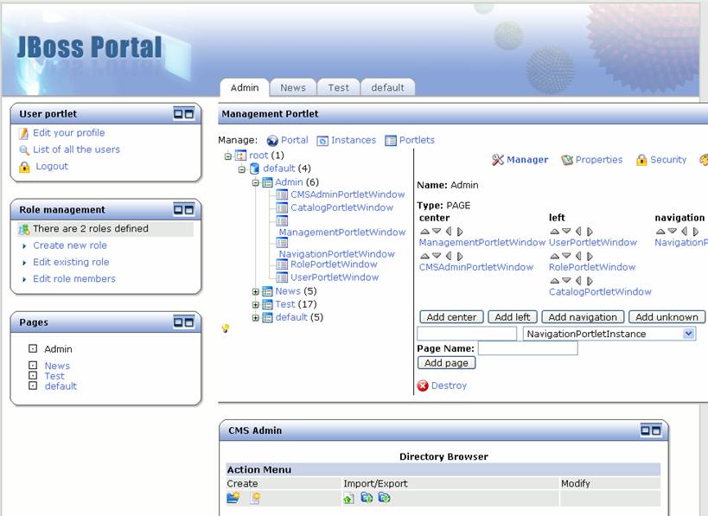The image size is (708, 516).
Task: Maximize the User portlet window
Action: tap(189, 114)
